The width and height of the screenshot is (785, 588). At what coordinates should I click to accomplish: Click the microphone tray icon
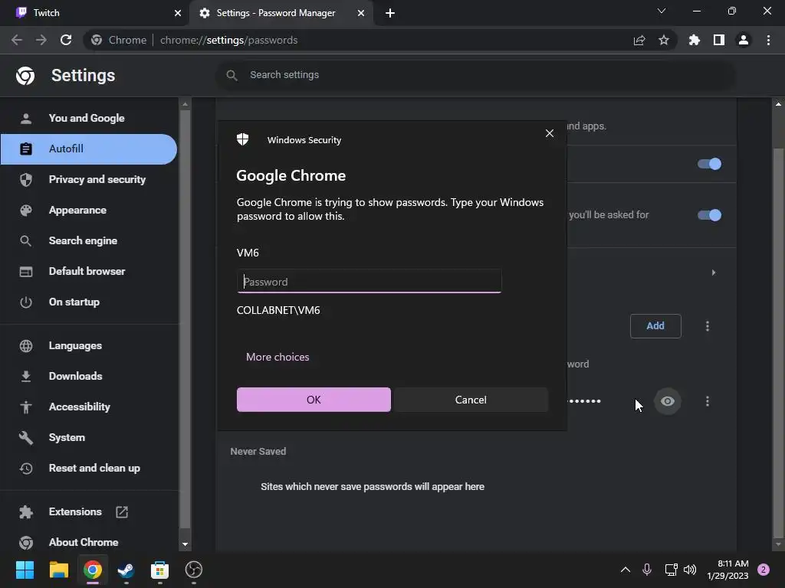click(x=647, y=570)
